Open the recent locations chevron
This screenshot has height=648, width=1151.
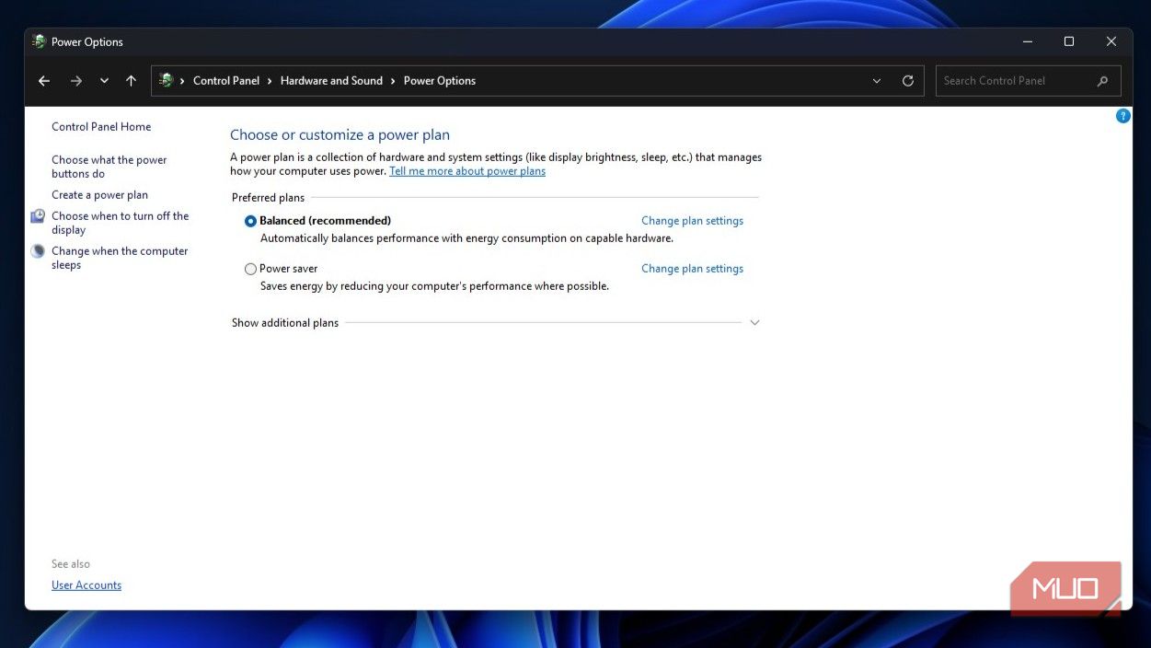point(104,81)
